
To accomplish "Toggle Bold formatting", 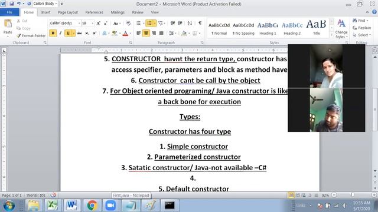I will 53,33.
